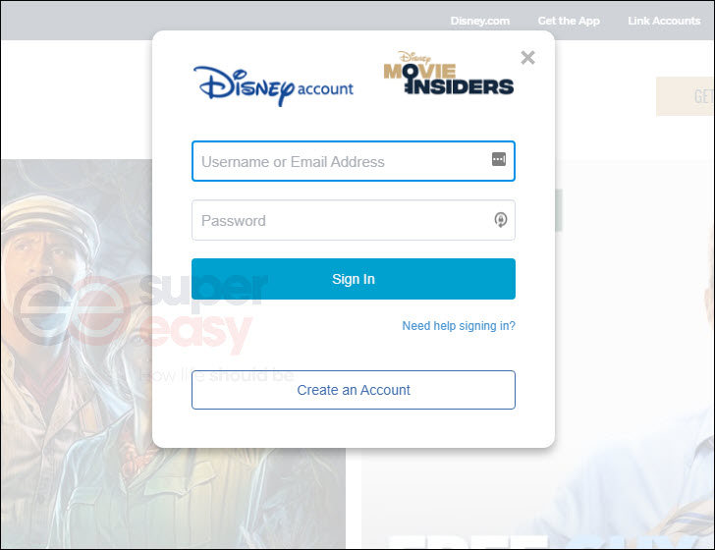Open the Need help signing in link
Image resolution: width=715 pixels, height=550 pixels.
point(459,326)
